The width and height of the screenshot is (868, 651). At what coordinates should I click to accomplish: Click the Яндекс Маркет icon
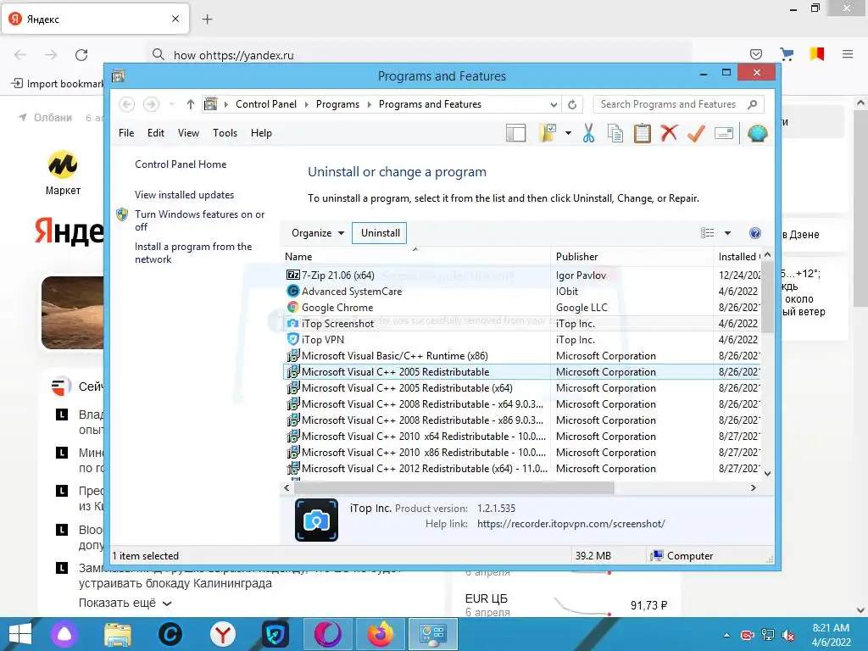pyautogui.click(x=63, y=164)
